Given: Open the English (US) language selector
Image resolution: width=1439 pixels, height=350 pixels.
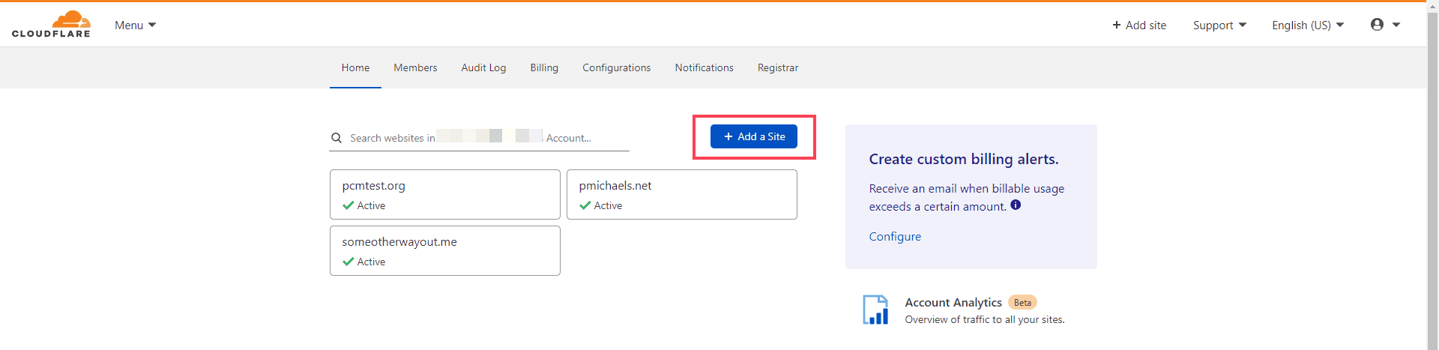Looking at the screenshot, I should (x=1308, y=25).
